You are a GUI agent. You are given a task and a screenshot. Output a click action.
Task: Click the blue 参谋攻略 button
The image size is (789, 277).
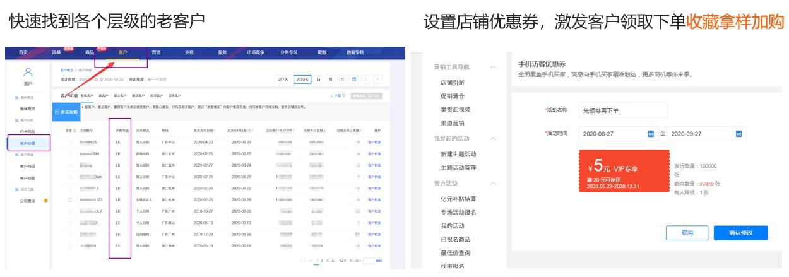[66, 112]
